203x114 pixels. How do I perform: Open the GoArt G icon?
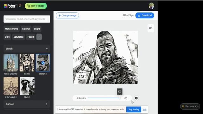coord(20,6)
